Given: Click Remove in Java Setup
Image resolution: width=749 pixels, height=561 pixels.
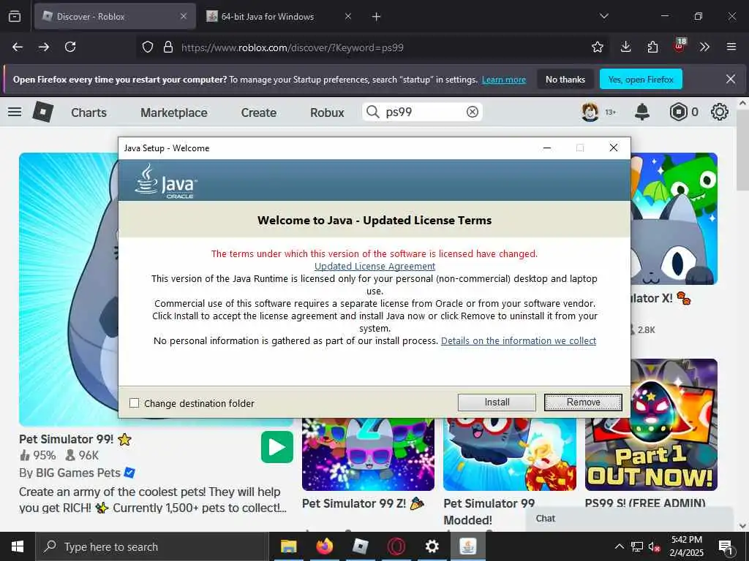Looking at the screenshot, I should click(583, 402).
